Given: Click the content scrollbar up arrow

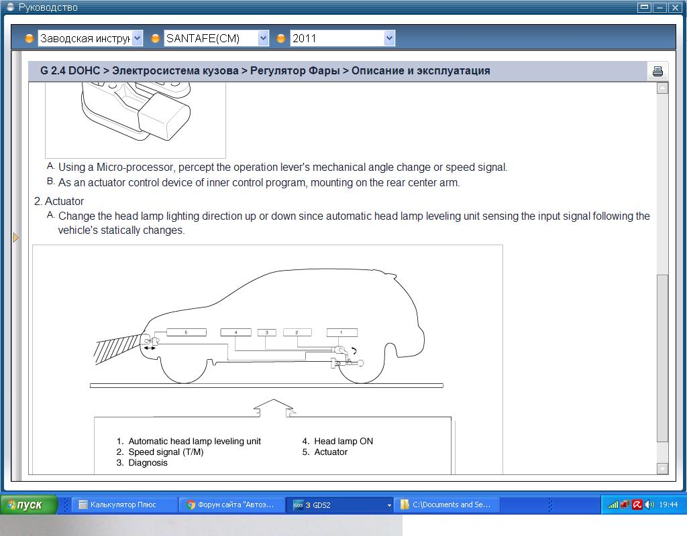Looking at the screenshot, I should pyautogui.click(x=662, y=88).
